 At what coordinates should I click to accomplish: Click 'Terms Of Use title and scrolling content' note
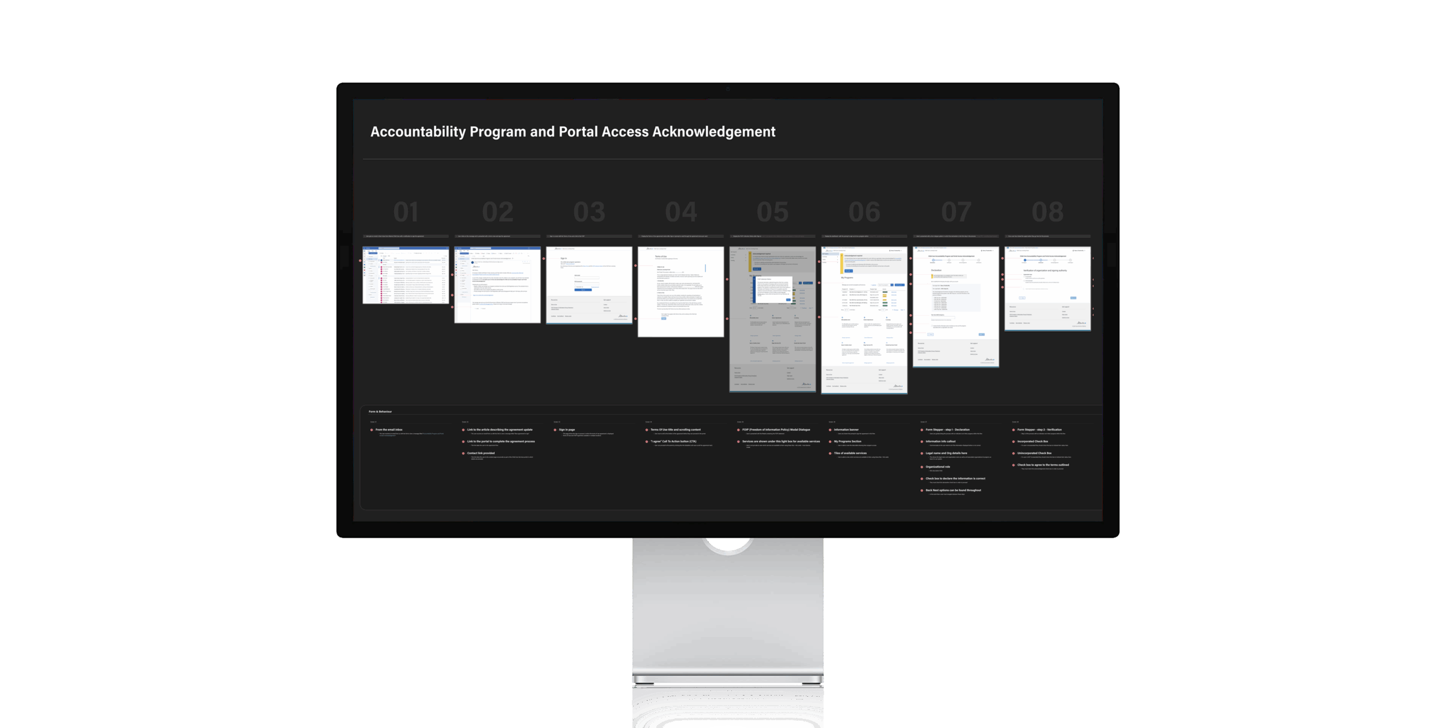(676, 429)
